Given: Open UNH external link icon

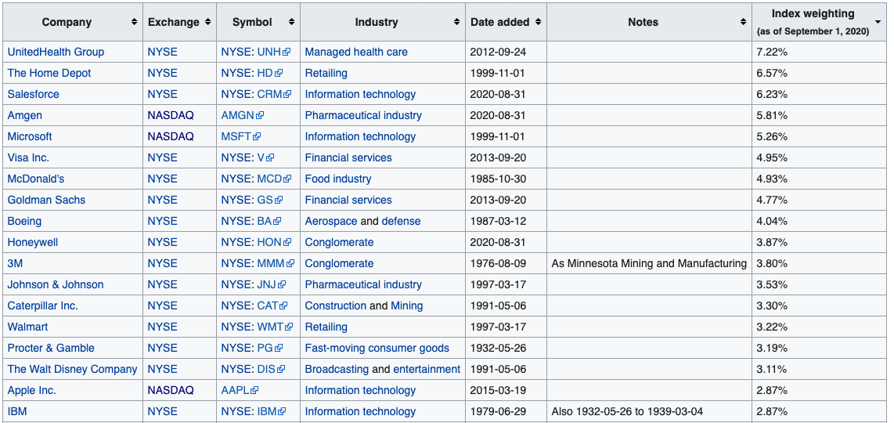Looking at the screenshot, I should click(x=287, y=52).
